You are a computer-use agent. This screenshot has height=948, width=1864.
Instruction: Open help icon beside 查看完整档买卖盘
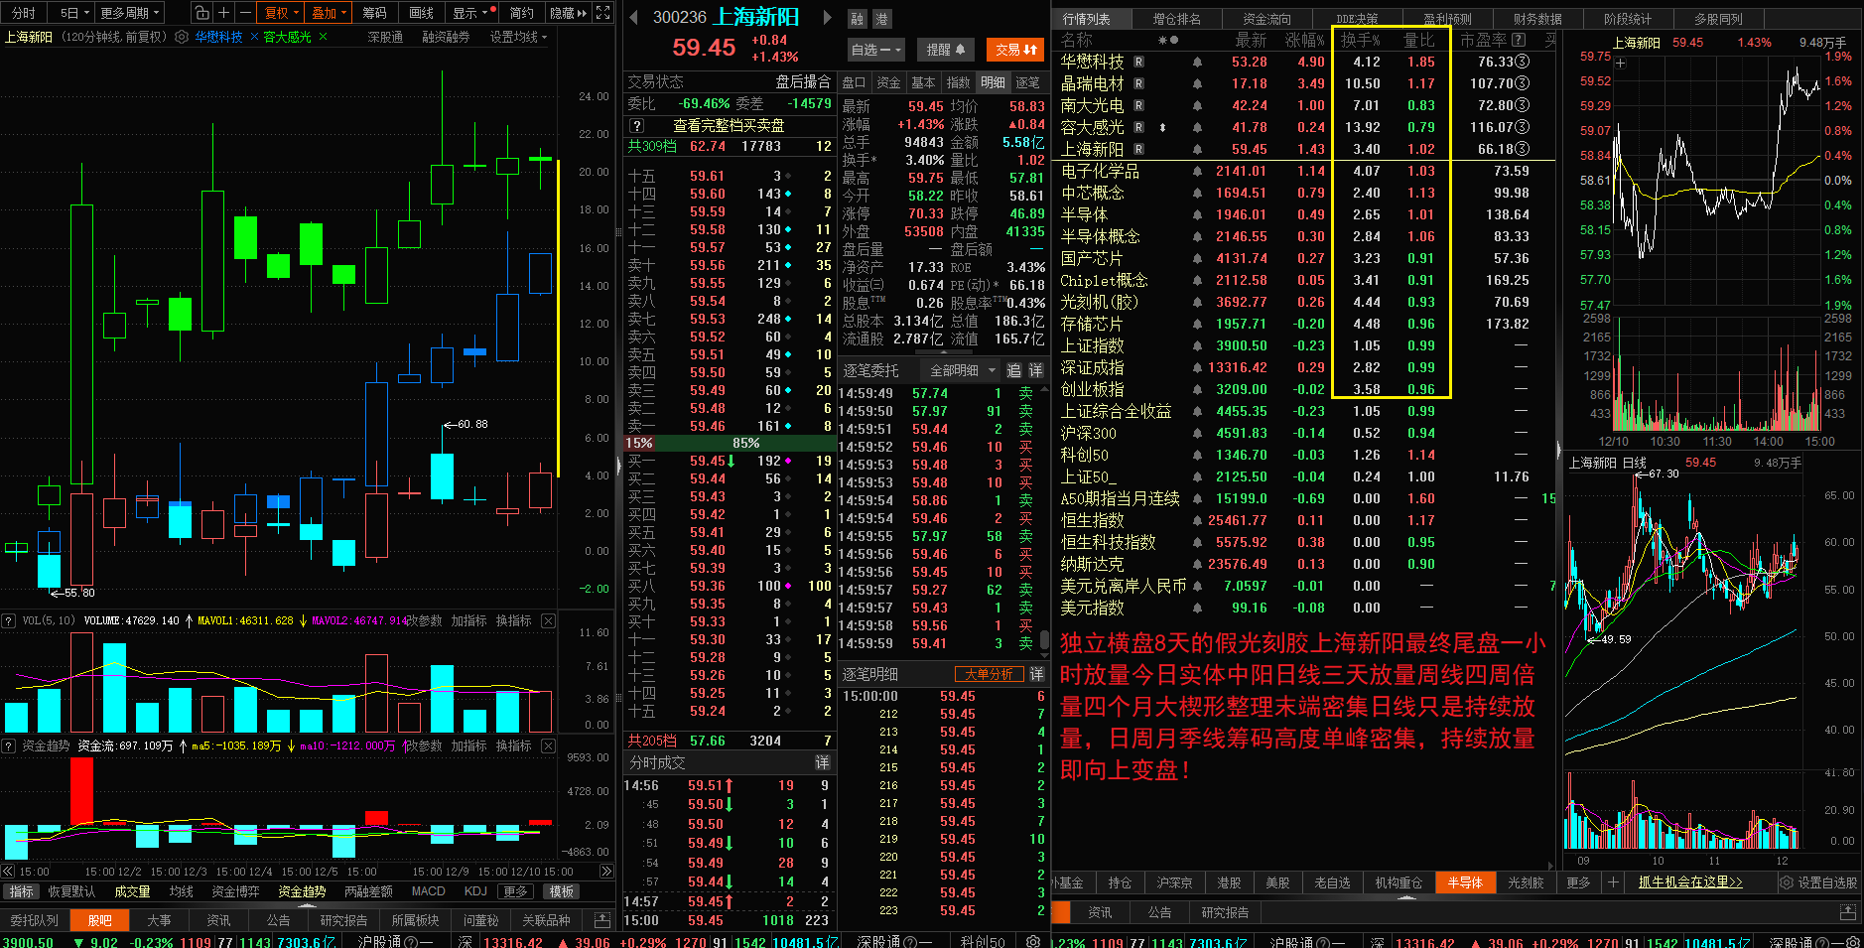pos(636,126)
